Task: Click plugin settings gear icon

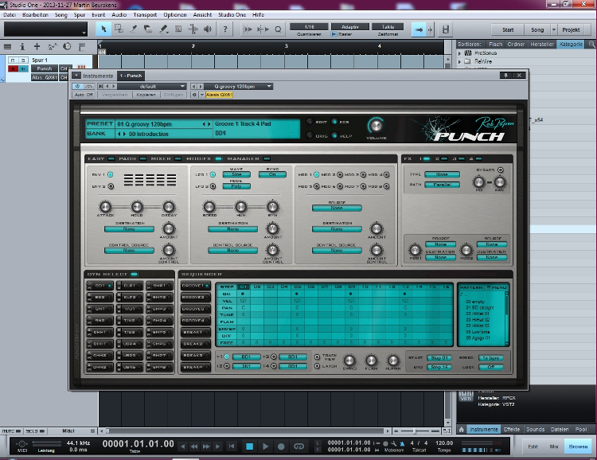Action: (x=194, y=95)
